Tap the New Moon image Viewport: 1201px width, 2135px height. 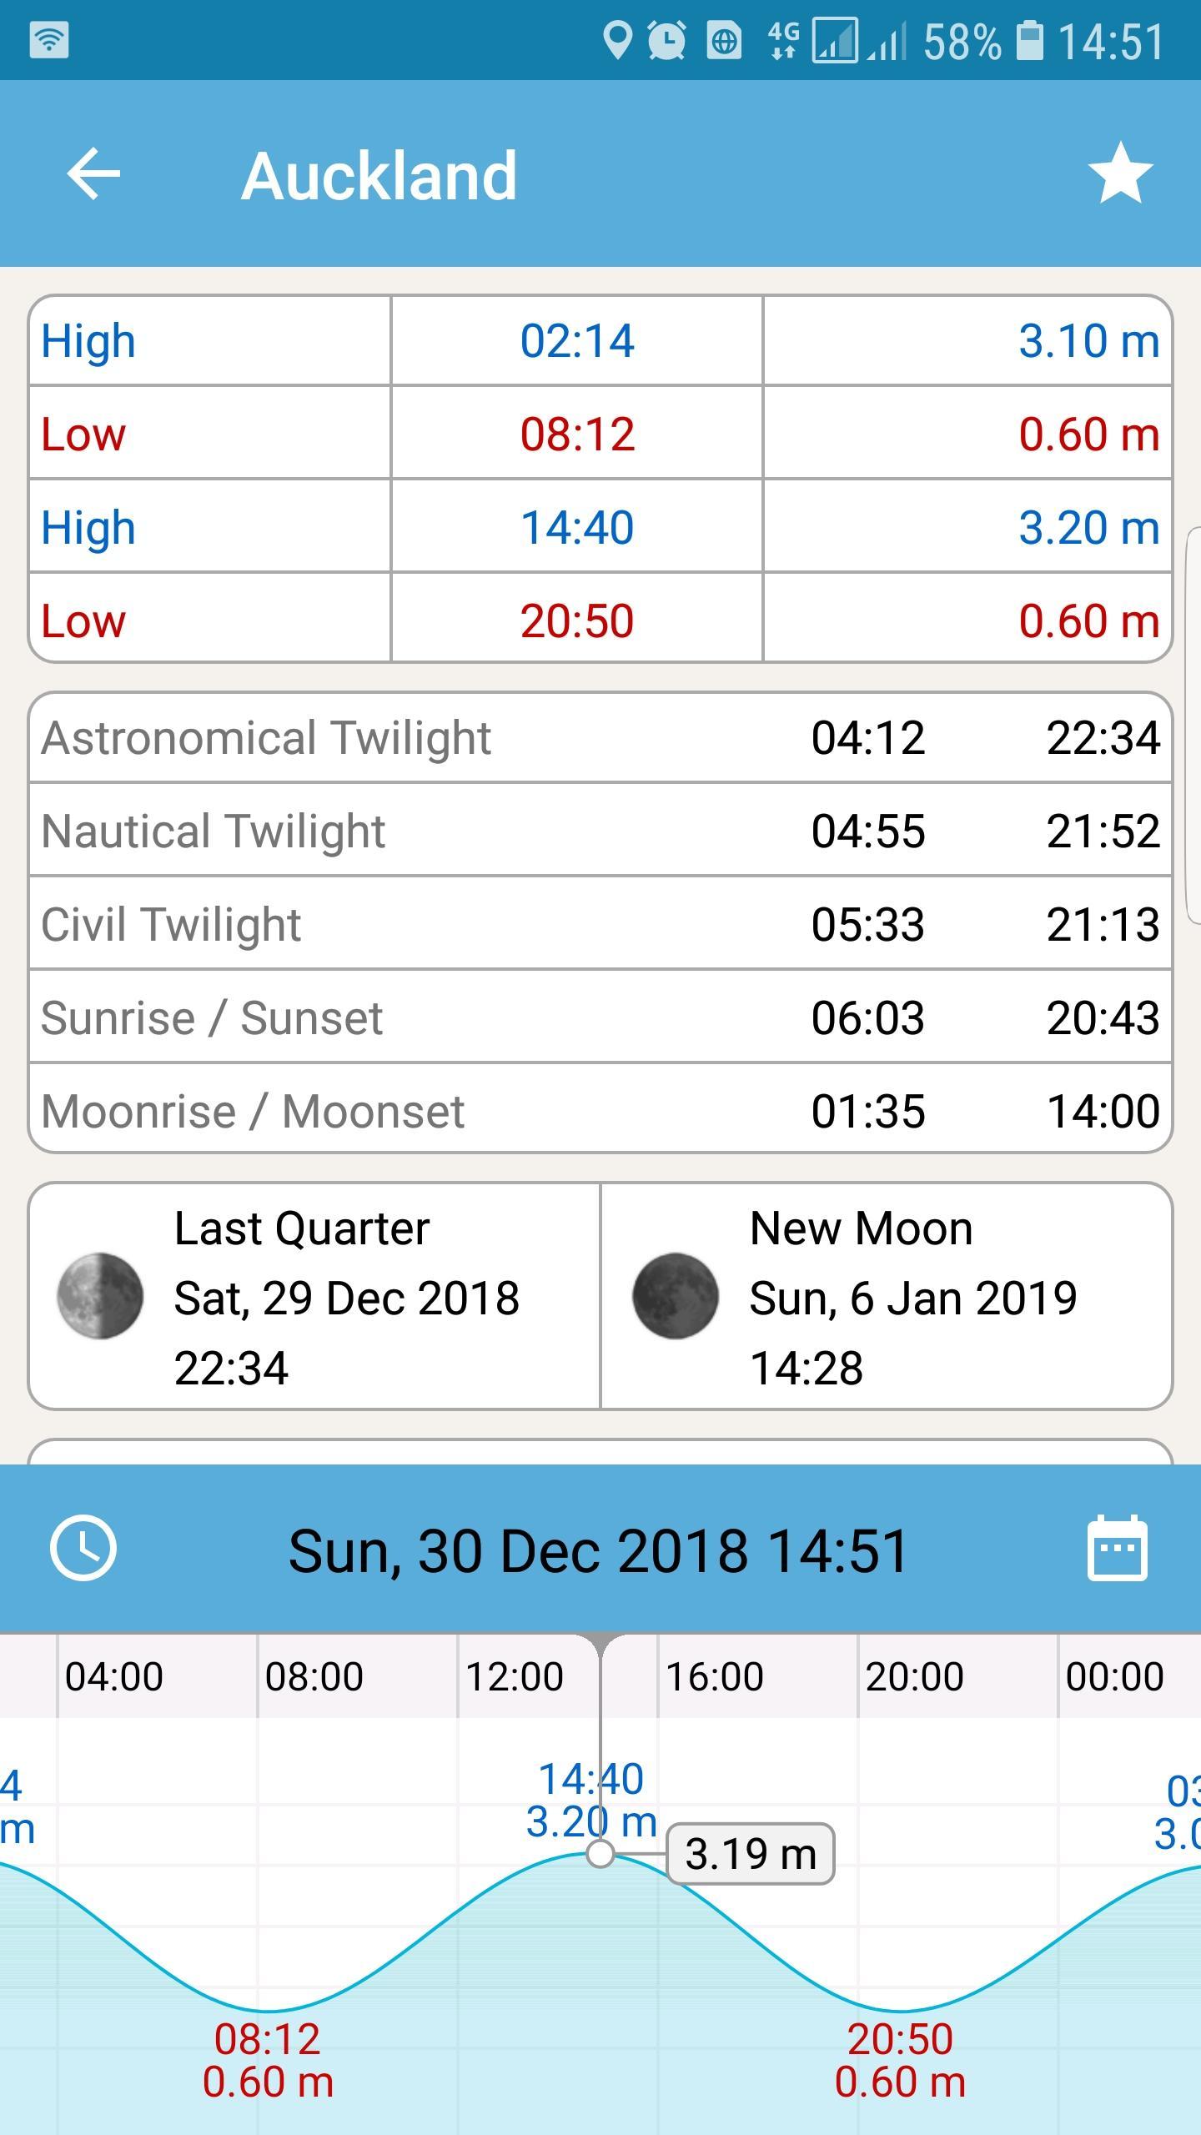click(x=676, y=1296)
